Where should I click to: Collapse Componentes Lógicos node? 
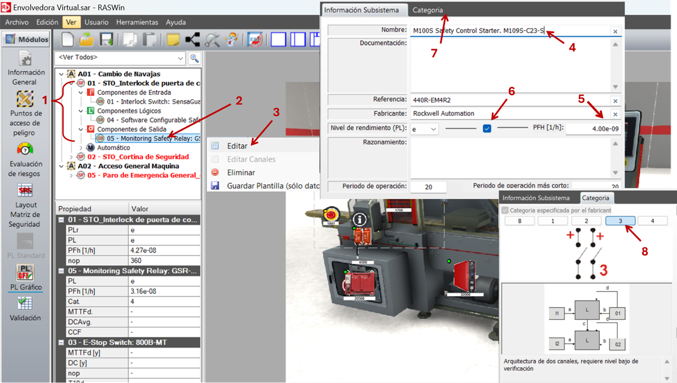(81, 111)
